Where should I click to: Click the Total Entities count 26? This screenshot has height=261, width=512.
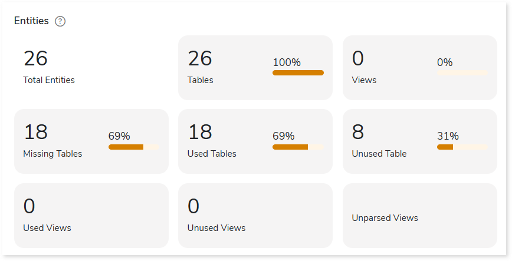click(x=35, y=58)
